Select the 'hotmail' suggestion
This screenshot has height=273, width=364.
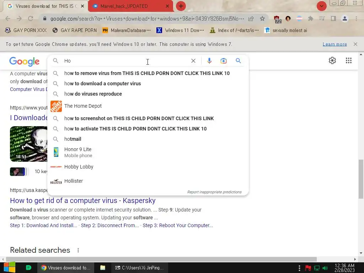[148, 139]
